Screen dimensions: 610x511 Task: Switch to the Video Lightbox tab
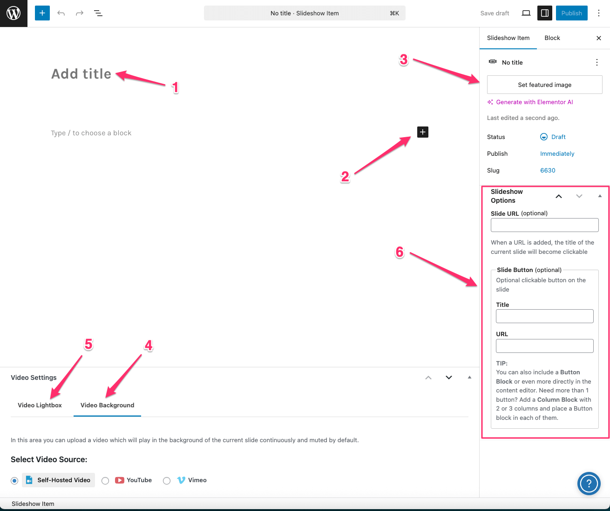pyautogui.click(x=40, y=405)
